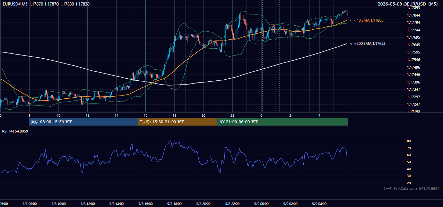Click price level 1.17595 on the axis
The width and height of the screenshot is (443, 207).
(414, 52)
